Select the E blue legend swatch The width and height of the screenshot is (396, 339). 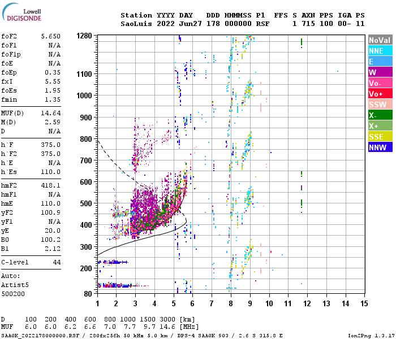pyautogui.click(x=380, y=62)
